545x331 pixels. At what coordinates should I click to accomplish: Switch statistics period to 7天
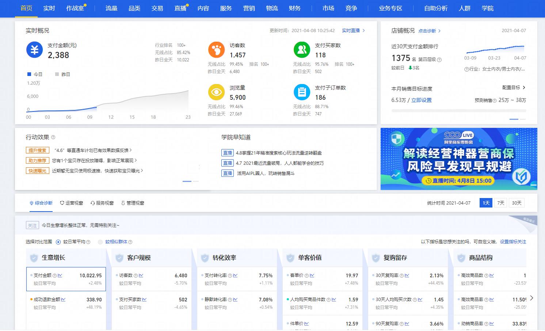tap(500, 203)
